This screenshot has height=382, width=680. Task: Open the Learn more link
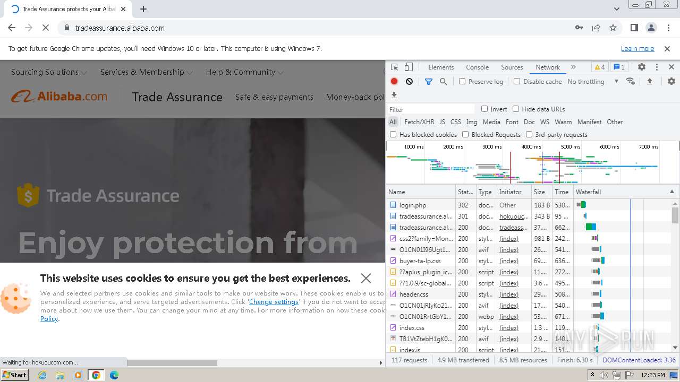tap(637, 49)
